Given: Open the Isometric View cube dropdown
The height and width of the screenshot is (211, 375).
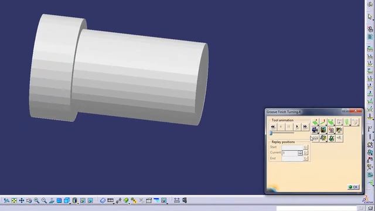Looking at the screenshot, I should pyautogui.click(x=67, y=200).
